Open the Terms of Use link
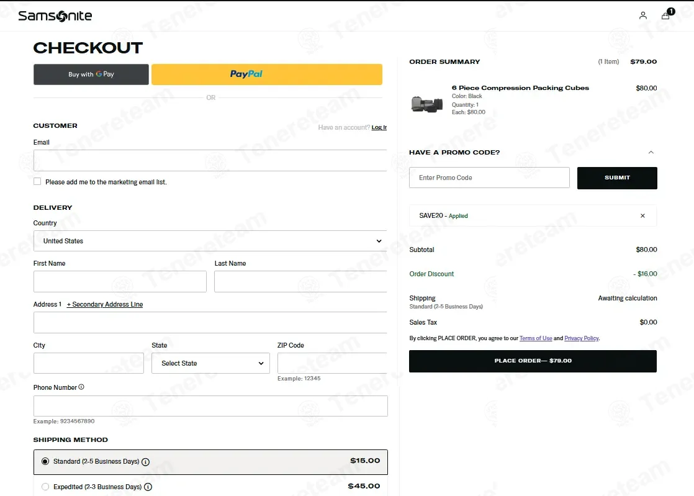This screenshot has width=694, height=496. pos(536,338)
